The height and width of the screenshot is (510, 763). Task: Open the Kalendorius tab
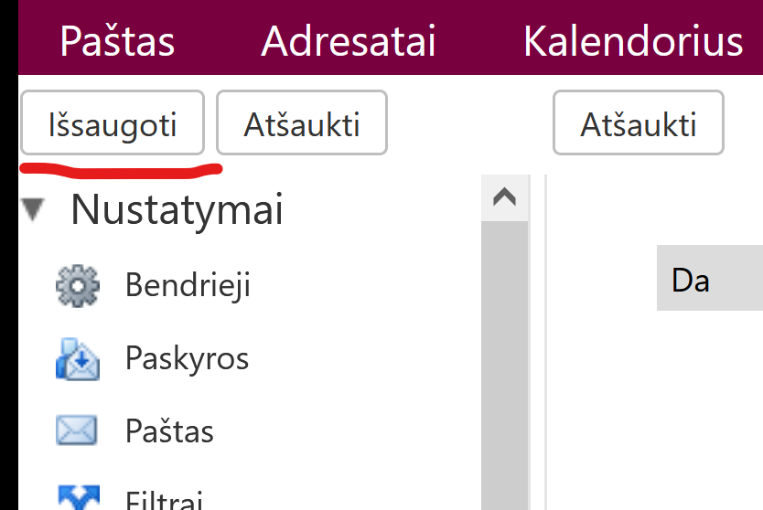[632, 42]
